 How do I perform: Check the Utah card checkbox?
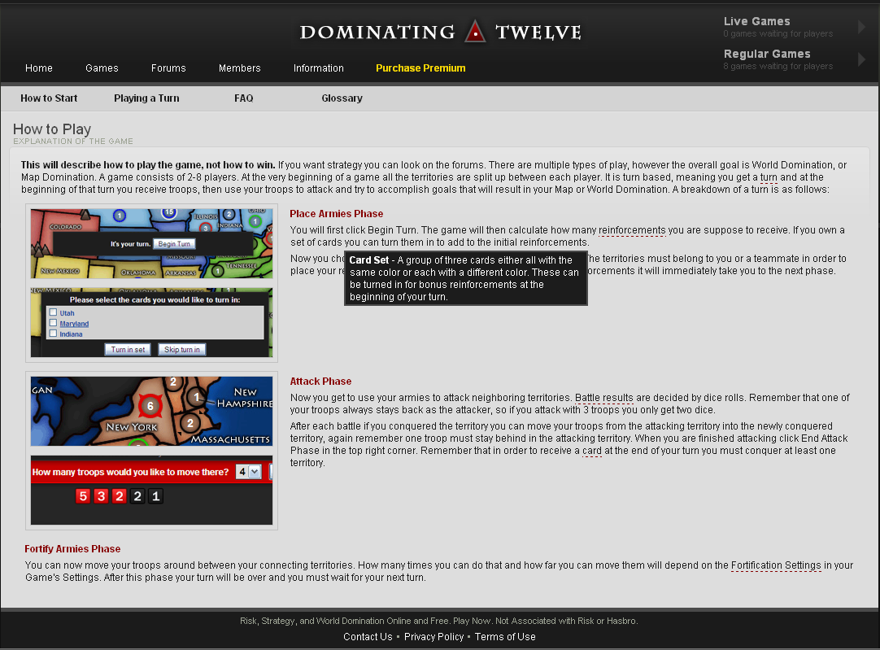[x=53, y=312]
